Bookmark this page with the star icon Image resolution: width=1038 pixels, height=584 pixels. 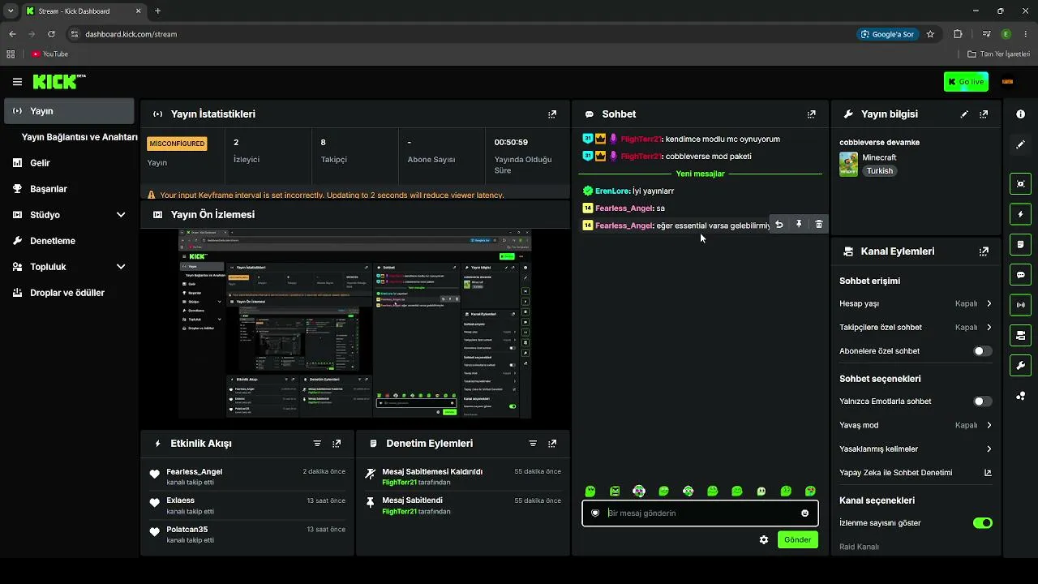pyautogui.click(x=930, y=34)
